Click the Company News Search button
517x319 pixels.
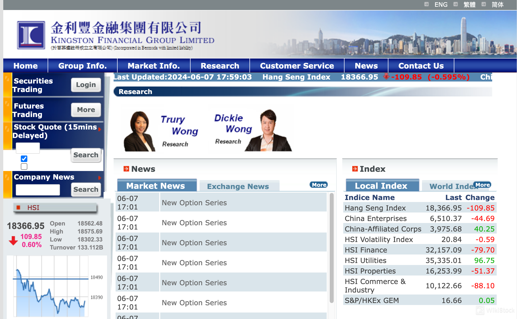coord(86,189)
